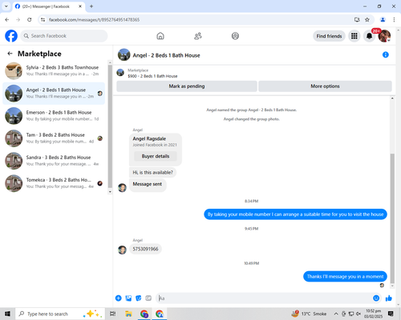
Task: Open the Windows Start menu
Action: pyautogui.click(x=7, y=314)
